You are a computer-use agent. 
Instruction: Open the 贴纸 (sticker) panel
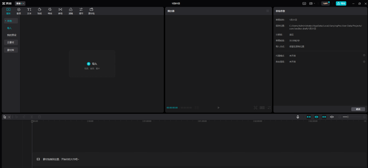click(x=40, y=11)
